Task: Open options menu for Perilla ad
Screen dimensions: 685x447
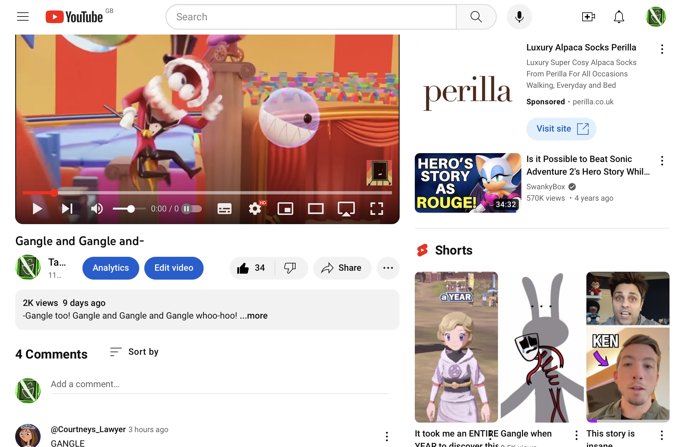Action: pos(662,49)
